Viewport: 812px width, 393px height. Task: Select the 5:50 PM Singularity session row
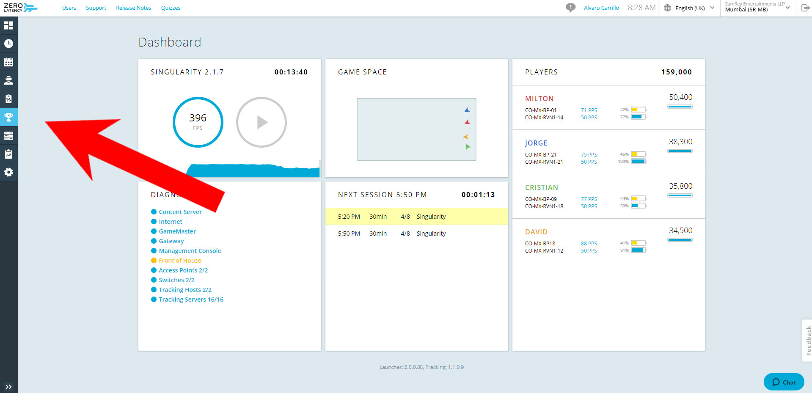click(x=416, y=234)
